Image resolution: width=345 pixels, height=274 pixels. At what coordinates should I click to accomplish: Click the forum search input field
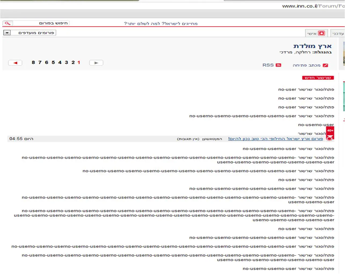coord(41,23)
